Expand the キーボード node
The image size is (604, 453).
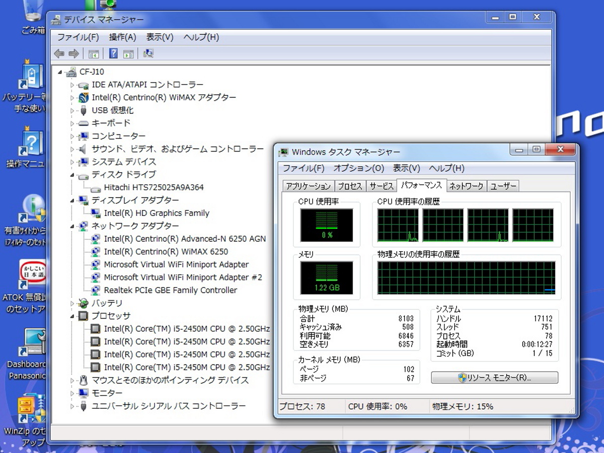72,123
